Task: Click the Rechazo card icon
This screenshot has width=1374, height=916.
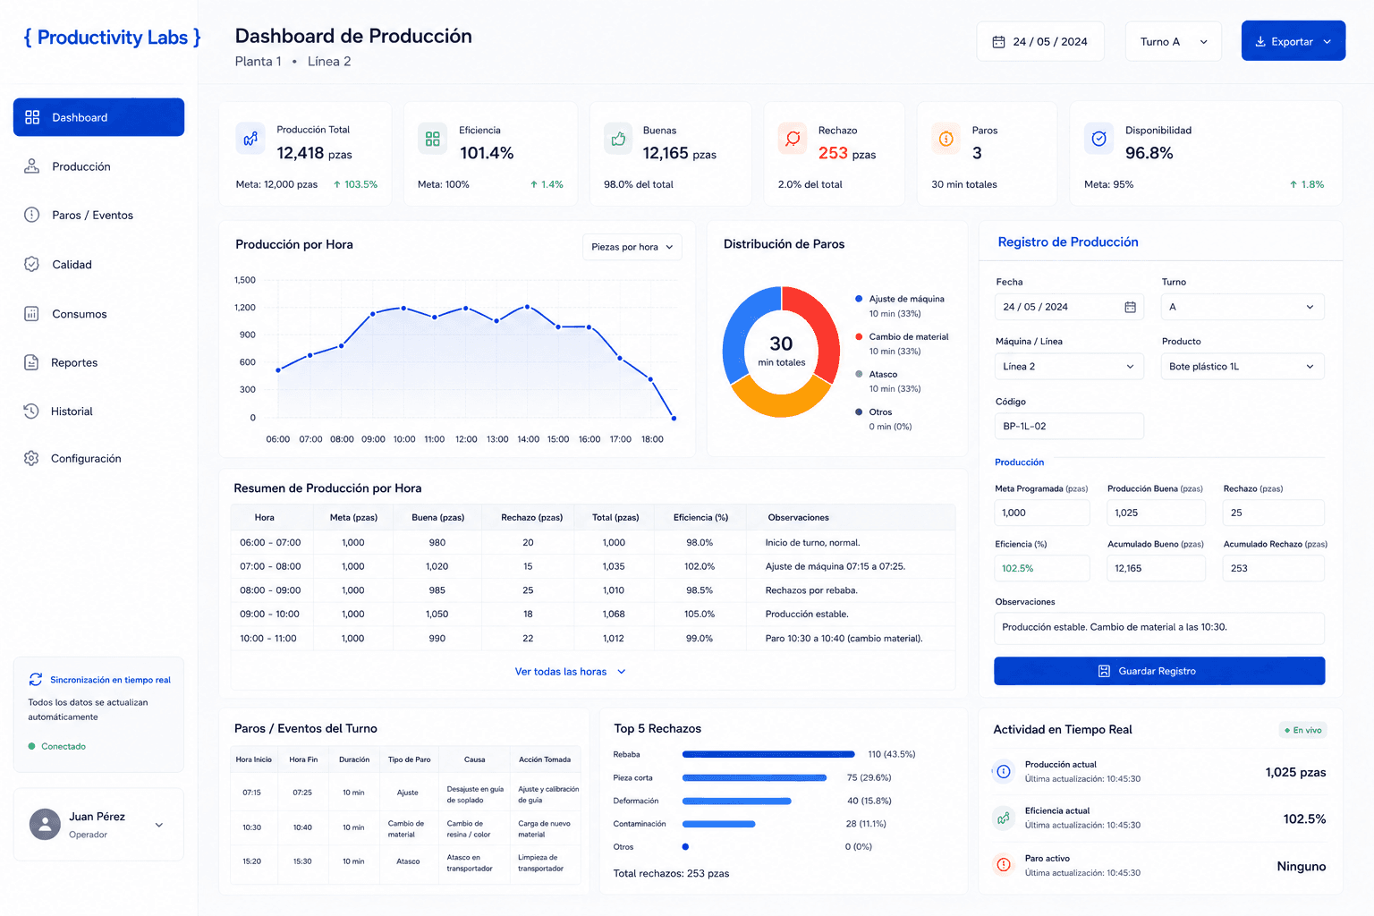Action: click(x=793, y=139)
